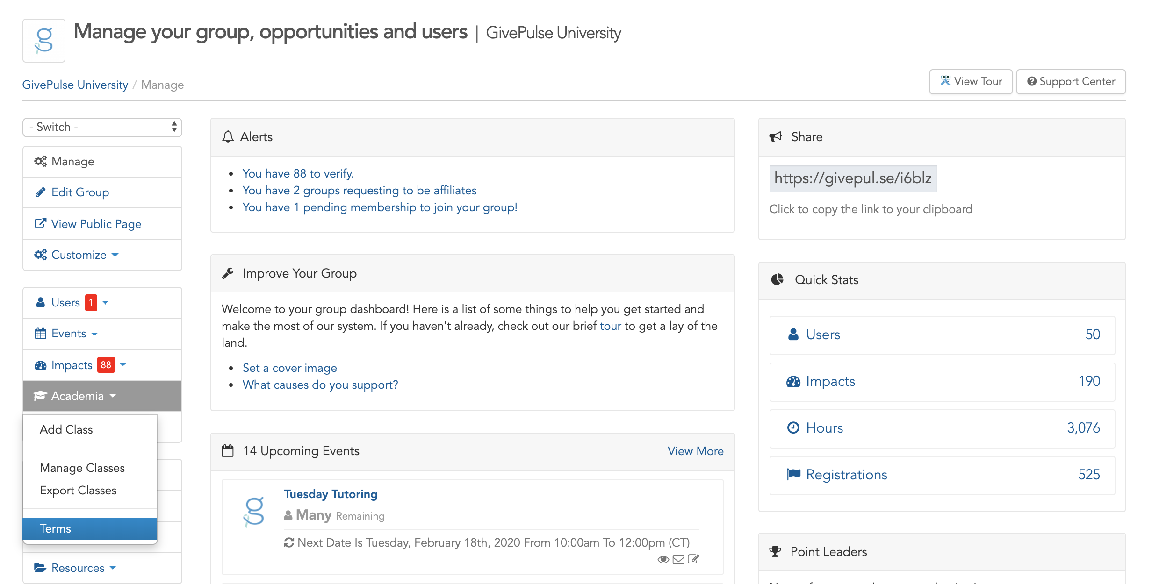Click the megaphone icon beside Share

tap(776, 137)
